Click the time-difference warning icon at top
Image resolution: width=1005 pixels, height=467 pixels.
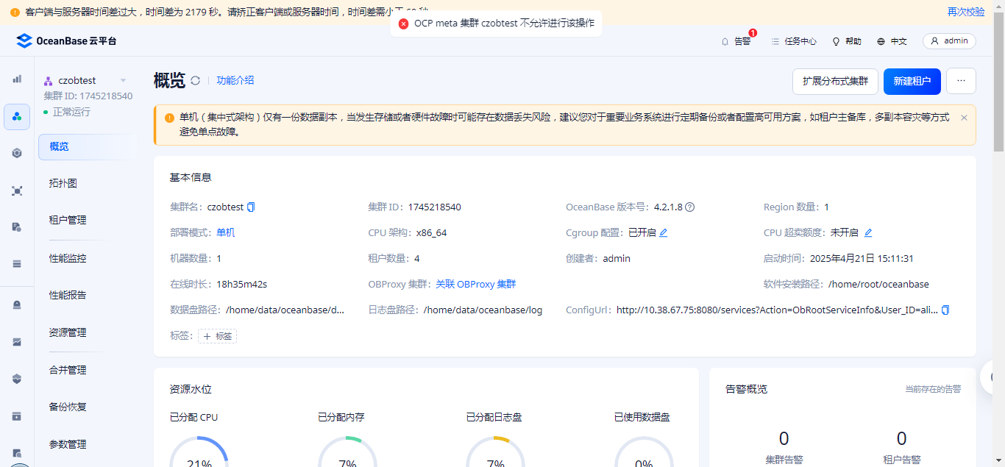click(x=15, y=13)
